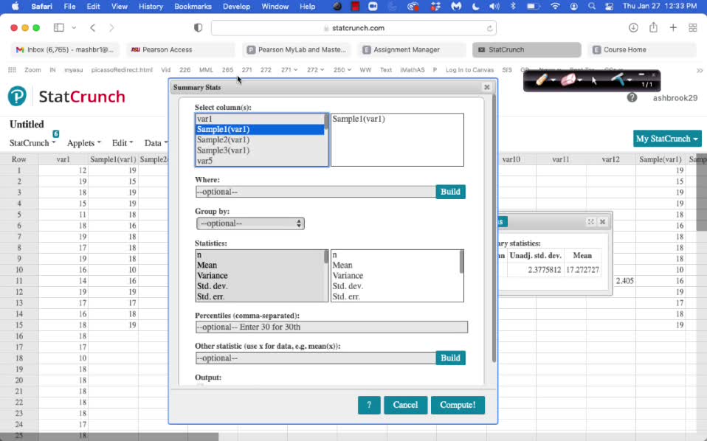This screenshot has width=707, height=441.
Task: Select the pen tool in annotation toolbar
Action: [542, 80]
